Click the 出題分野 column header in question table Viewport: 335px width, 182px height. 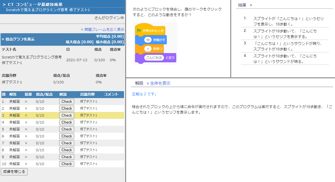pos(87,94)
